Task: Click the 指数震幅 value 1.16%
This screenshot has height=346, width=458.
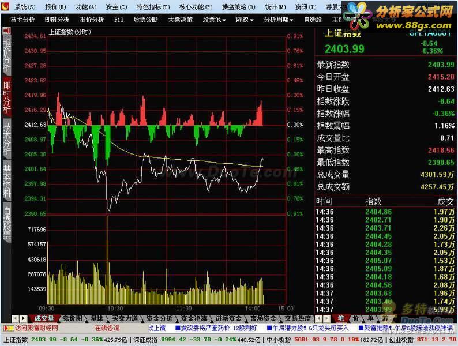Action: (x=445, y=126)
